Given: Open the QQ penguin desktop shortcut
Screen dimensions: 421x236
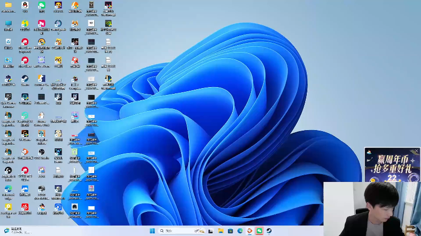Looking at the screenshot, I should (25, 5).
